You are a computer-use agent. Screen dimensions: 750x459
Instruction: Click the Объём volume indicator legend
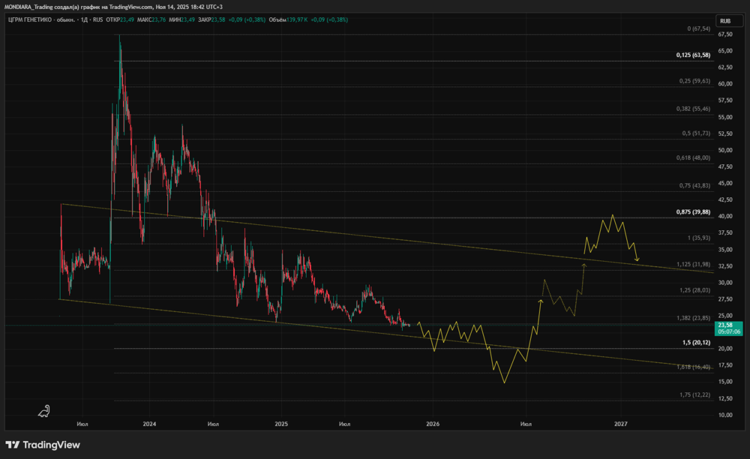coord(308,19)
